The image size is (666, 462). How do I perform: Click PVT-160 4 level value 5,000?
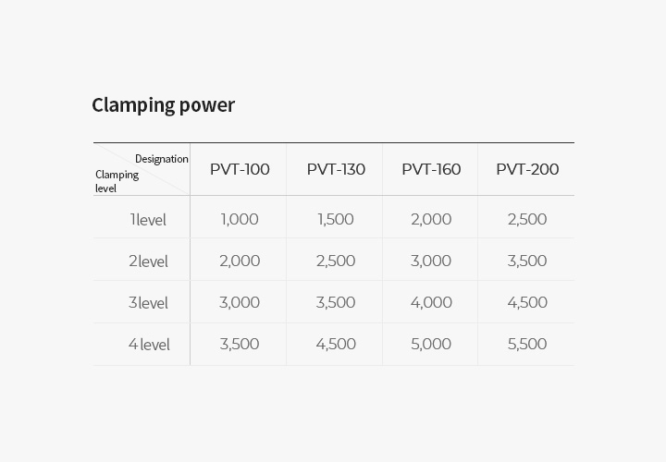pos(431,344)
